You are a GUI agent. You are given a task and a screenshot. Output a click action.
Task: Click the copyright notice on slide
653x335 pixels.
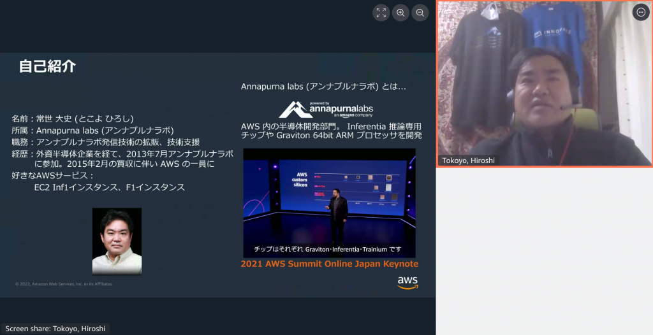pos(64,284)
